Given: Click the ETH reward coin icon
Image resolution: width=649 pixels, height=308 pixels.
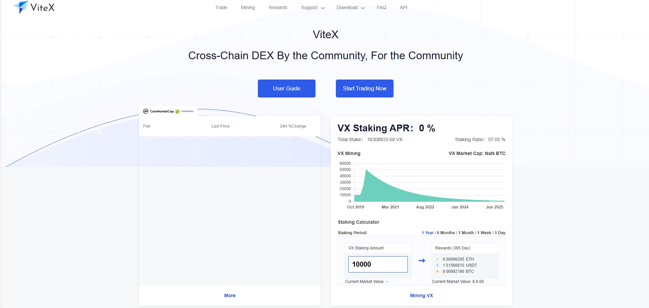Looking at the screenshot, I should [x=437, y=259].
